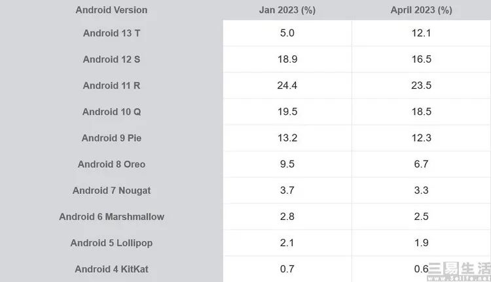This screenshot has height=282, width=491.
Task: Click the Android 7 Nougat row label
Action: pos(111,191)
